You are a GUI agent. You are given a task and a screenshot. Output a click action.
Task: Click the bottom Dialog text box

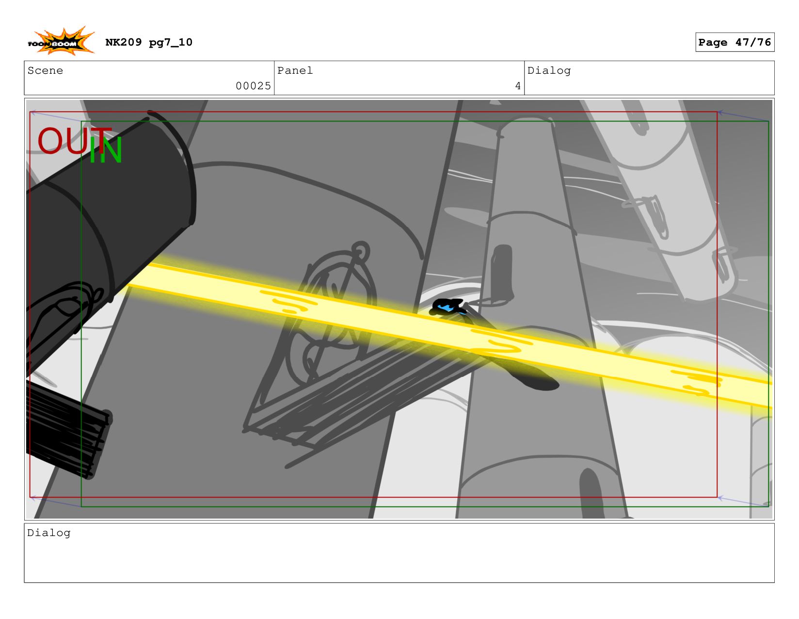[399, 553]
